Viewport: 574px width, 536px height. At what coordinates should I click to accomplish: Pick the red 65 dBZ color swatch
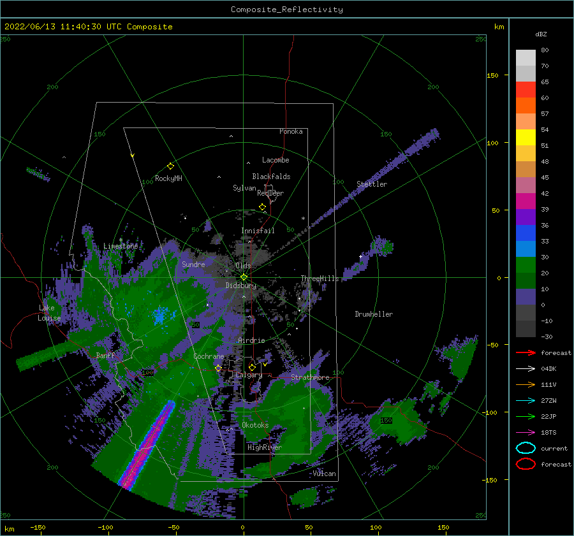[x=526, y=90]
